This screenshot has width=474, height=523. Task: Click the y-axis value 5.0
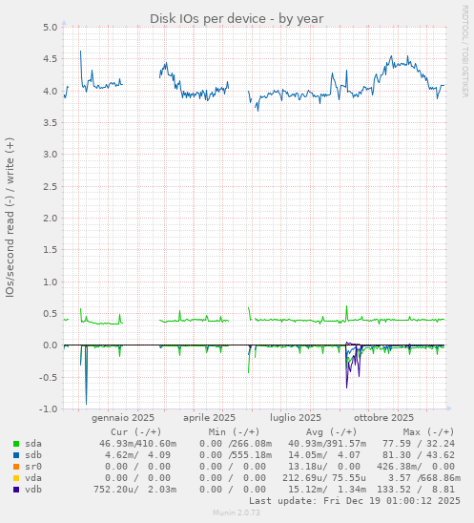point(51,28)
